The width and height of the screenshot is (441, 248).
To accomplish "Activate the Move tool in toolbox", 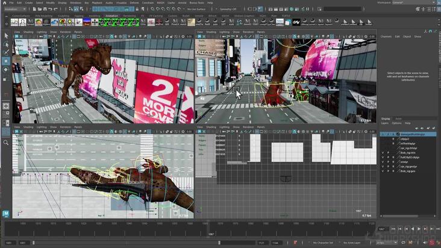I will click(6, 61).
